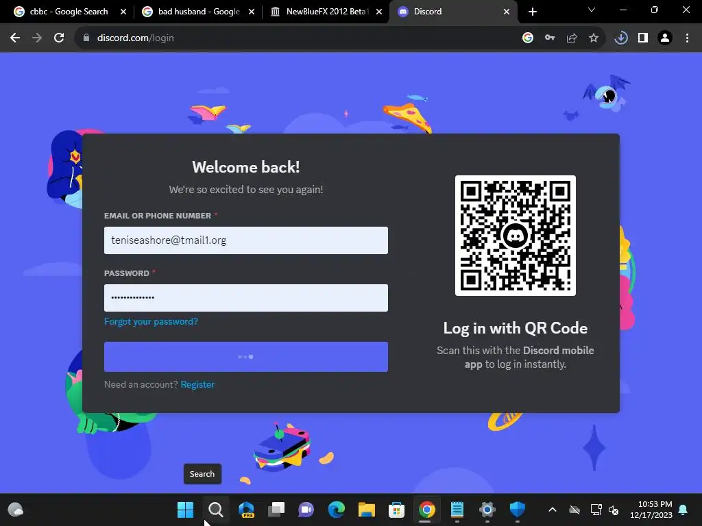Open the tab search chevron
Screen dimensions: 702x526
pyautogui.click(x=592, y=10)
